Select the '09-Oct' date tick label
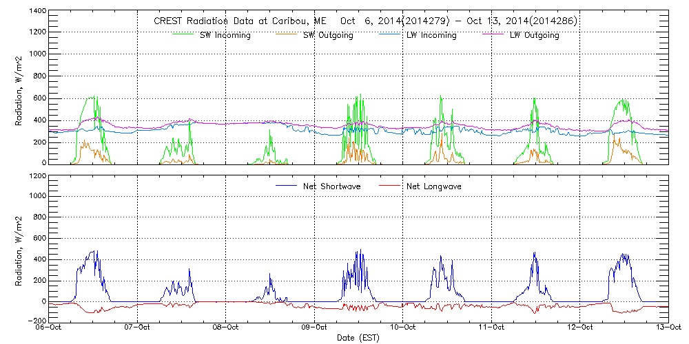This screenshot has width=689, height=344. coord(314,328)
